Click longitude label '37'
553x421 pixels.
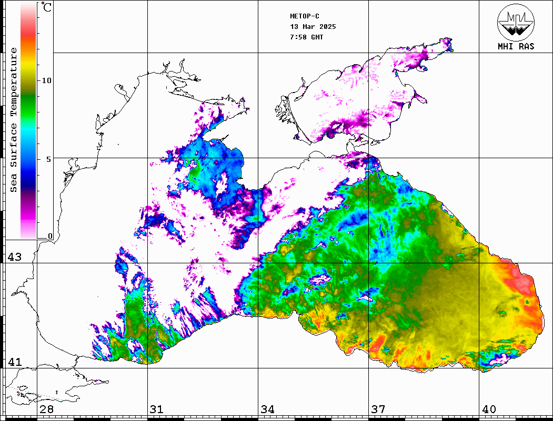pyautogui.click(x=378, y=409)
